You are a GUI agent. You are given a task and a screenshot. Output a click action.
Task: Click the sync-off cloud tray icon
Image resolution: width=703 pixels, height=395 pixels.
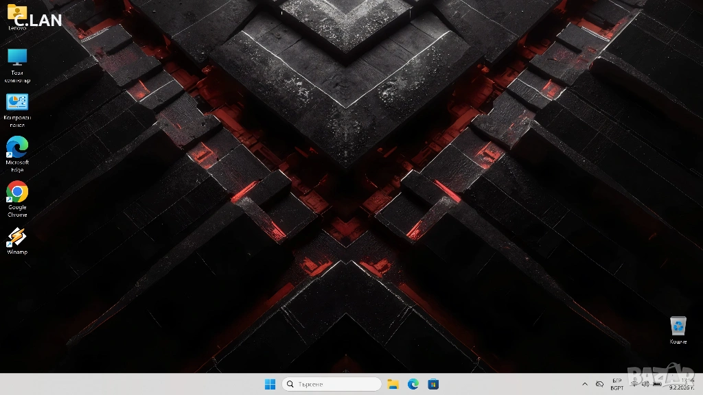pos(600,384)
